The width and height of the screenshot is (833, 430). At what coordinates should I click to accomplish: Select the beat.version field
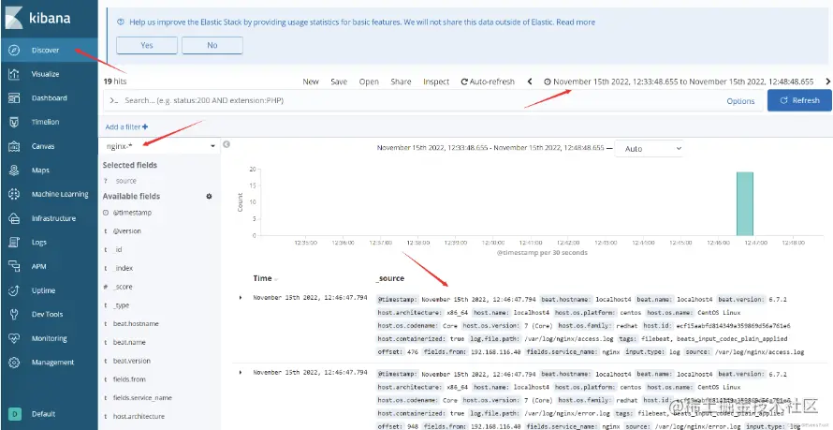(x=131, y=361)
